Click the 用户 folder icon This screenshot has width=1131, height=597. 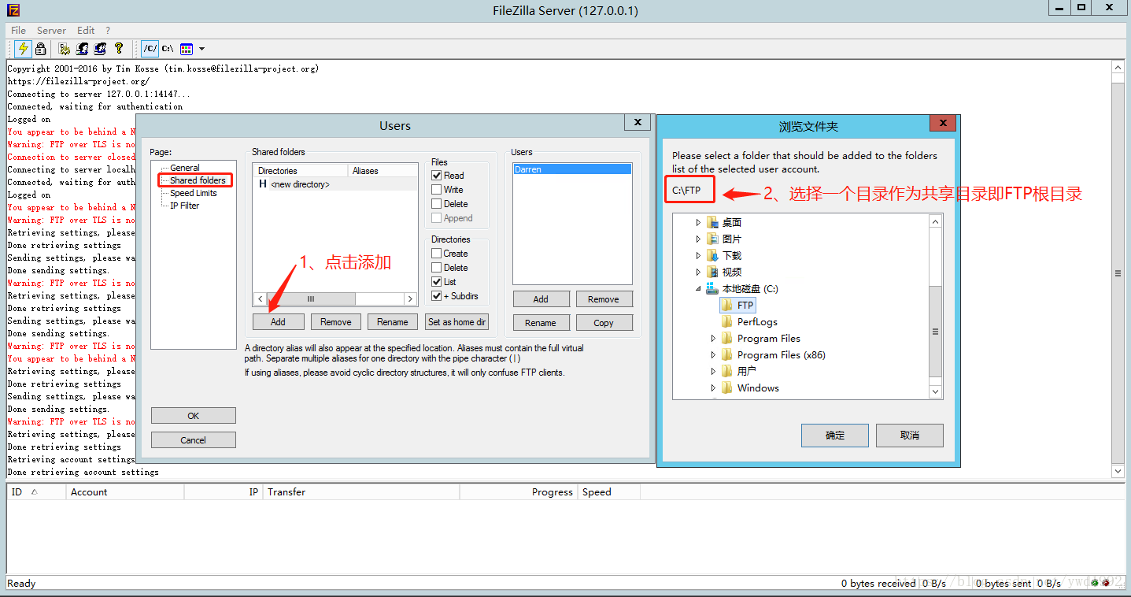click(x=727, y=371)
